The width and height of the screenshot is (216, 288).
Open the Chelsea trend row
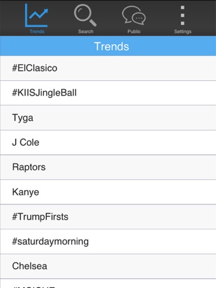coord(108,266)
